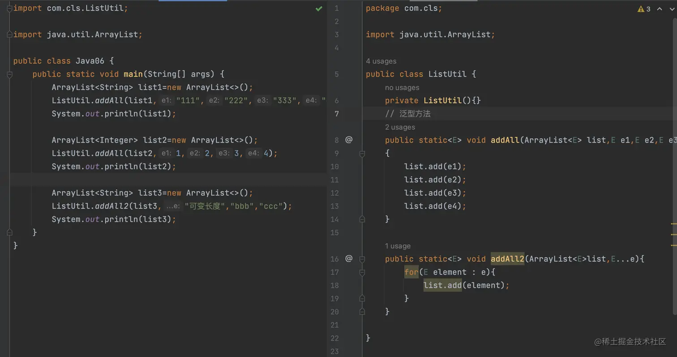Viewport: 677px width, 357px height.
Task: Collapse the main method using its fold marker
Action: pos(9,74)
